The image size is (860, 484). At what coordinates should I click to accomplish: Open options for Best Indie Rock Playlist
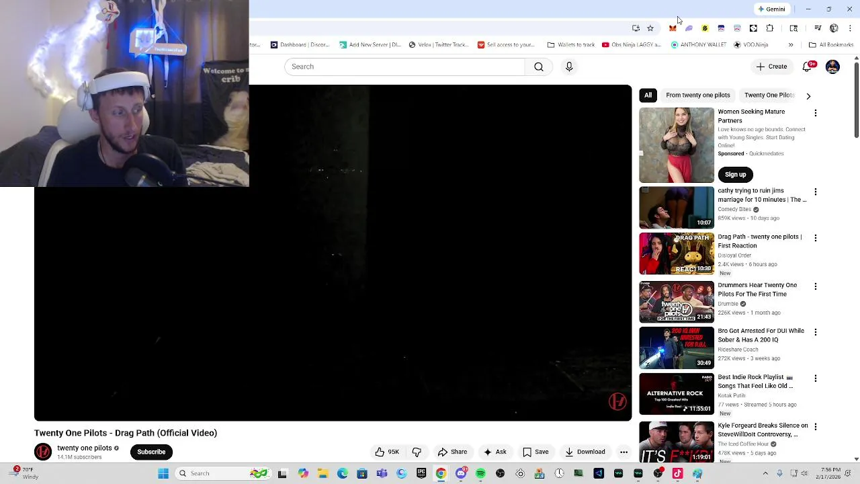(x=816, y=378)
